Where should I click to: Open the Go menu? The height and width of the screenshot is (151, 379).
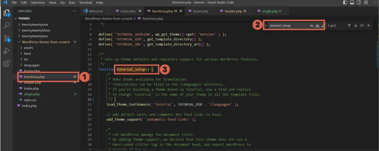62,3
